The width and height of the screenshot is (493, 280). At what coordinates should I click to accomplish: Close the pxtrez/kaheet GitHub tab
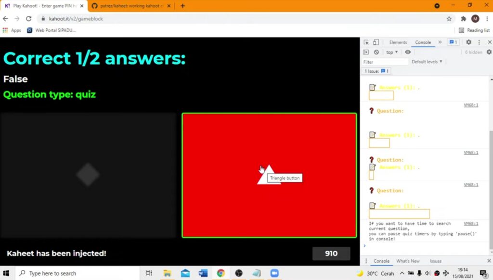pyautogui.click(x=169, y=6)
